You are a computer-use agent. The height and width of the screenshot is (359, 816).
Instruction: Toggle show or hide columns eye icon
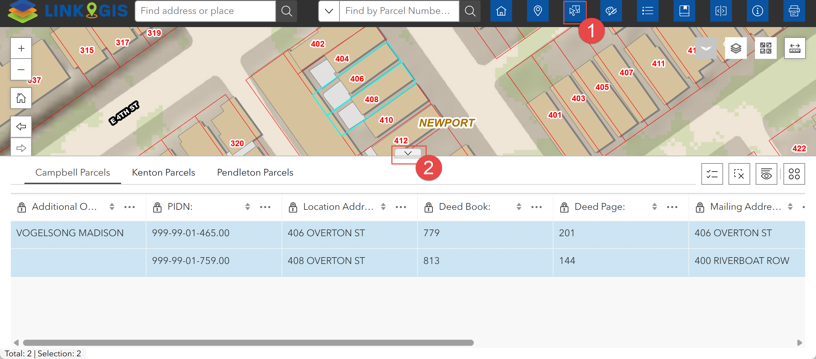click(x=766, y=174)
